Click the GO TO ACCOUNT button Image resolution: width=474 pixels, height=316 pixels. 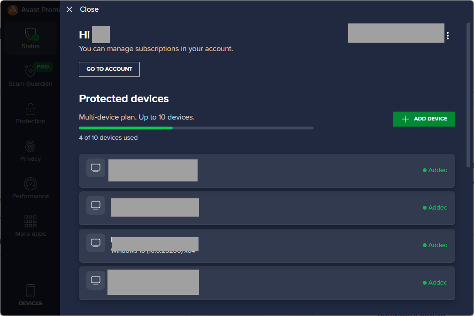tap(109, 69)
